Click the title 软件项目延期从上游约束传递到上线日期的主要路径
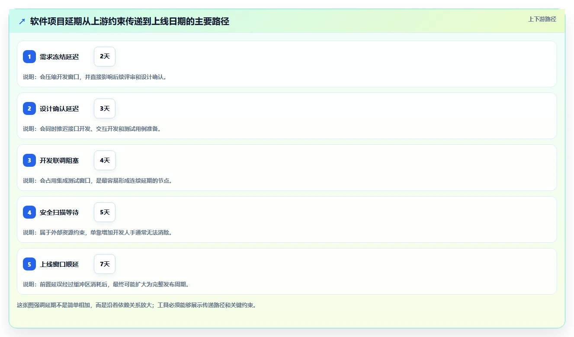Screen dimensions: 574x337 pos(130,21)
